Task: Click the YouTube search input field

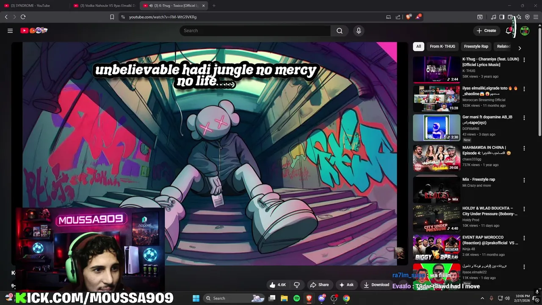Action: pos(255,30)
